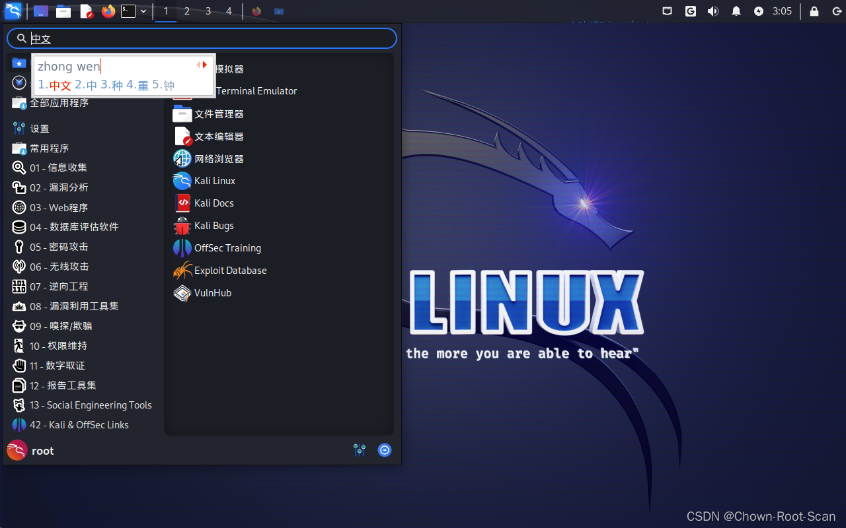Open the text editor launcher in panel
The height and width of the screenshot is (528, 846).
click(x=87, y=11)
